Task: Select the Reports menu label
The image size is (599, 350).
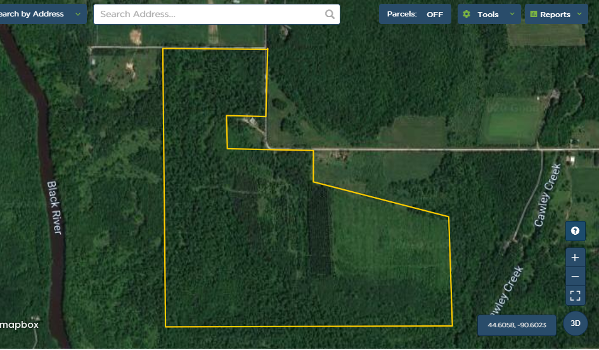Action: coord(555,15)
